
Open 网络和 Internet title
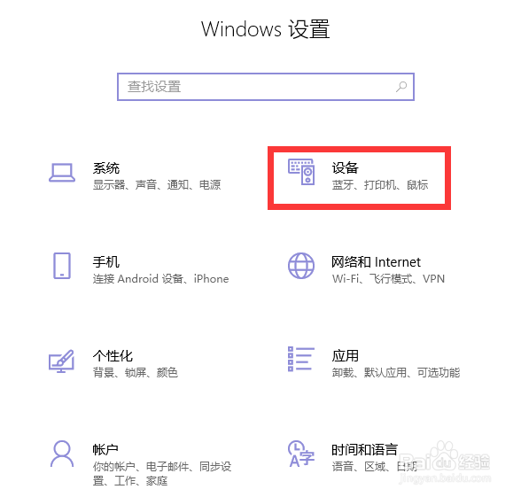coord(376,262)
